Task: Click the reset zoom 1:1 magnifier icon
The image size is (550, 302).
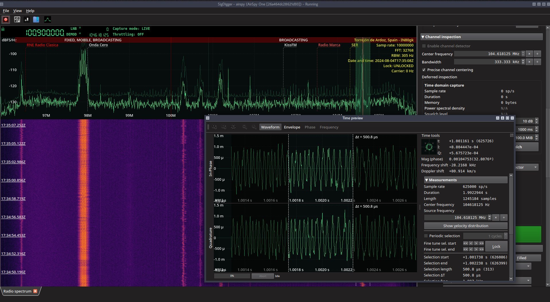Action: click(x=254, y=127)
